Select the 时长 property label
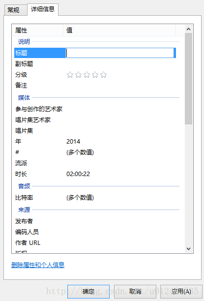Screen dimensions: 204x301 21,174
